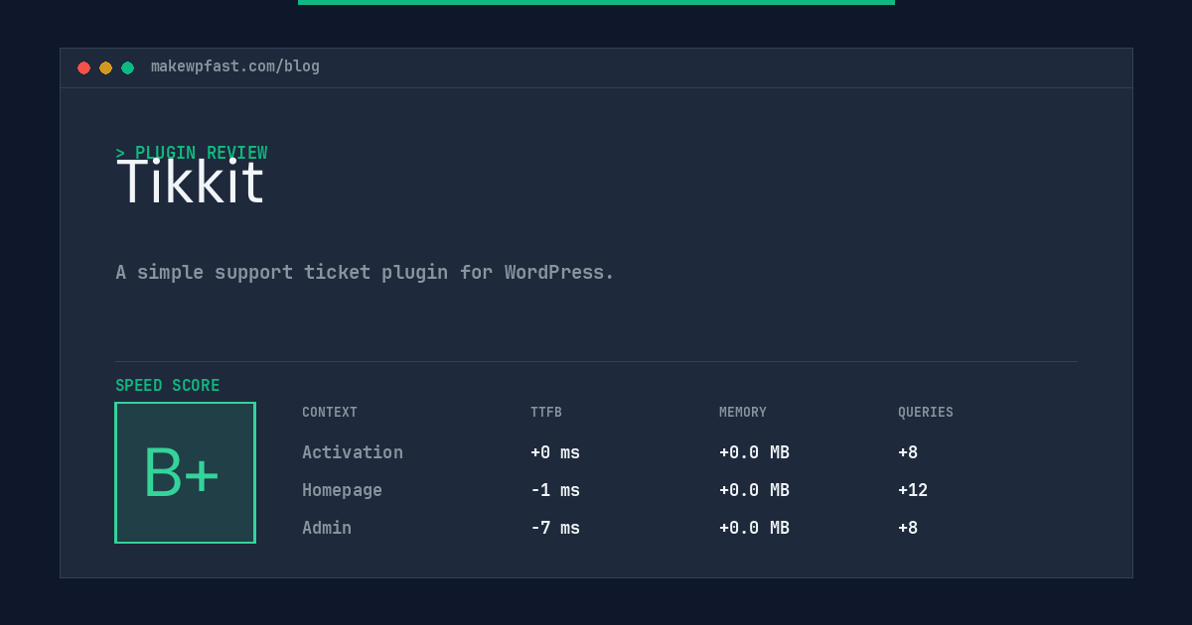Click Activation queries value +8
The height and width of the screenshot is (625, 1192).
pyautogui.click(x=908, y=452)
